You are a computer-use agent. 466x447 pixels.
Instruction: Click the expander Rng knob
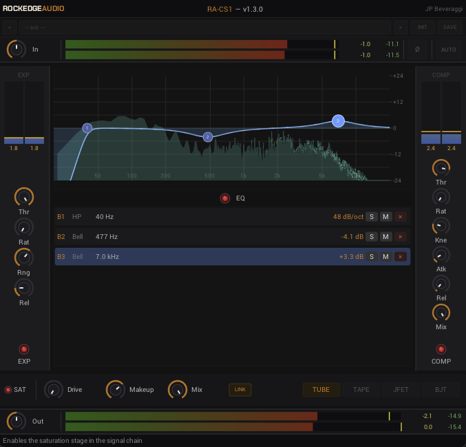tap(24, 258)
